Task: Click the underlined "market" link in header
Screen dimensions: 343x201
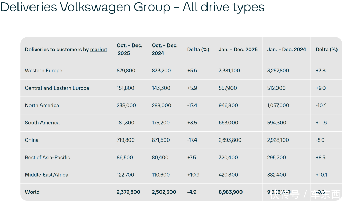Action: pos(98,50)
